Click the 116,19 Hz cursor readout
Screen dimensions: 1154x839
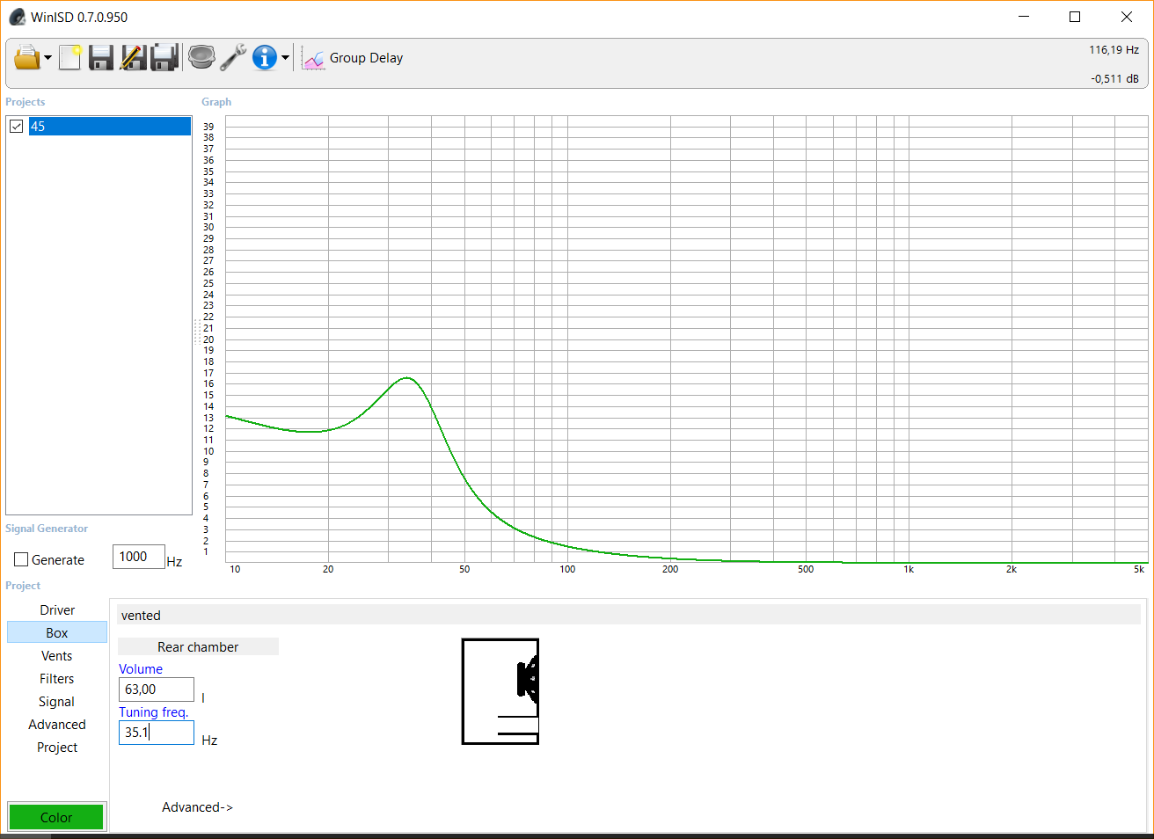[1114, 50]
